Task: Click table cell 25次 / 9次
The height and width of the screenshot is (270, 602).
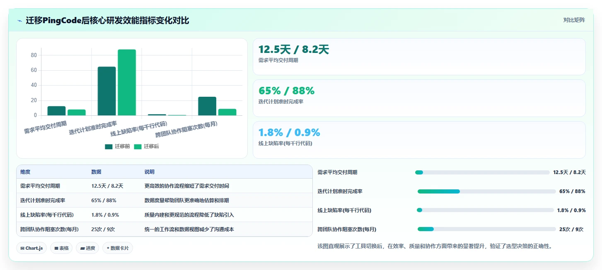Action: (103, 229)
